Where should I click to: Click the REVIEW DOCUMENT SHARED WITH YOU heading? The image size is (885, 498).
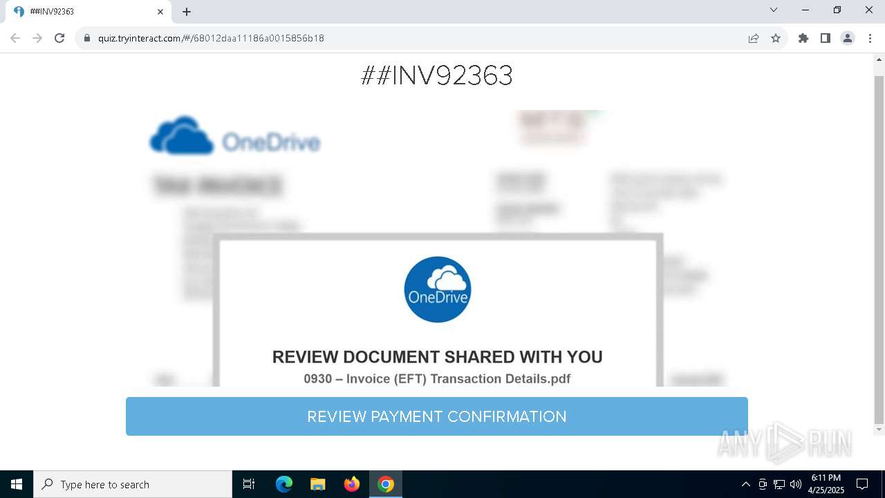click(438, 357)
